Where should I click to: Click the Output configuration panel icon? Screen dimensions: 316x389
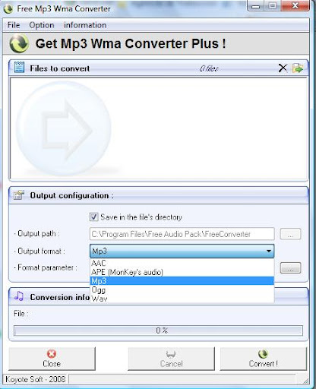coord(19,195)
